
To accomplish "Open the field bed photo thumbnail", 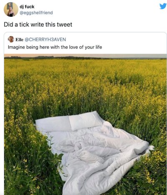I will coord(85,124).
